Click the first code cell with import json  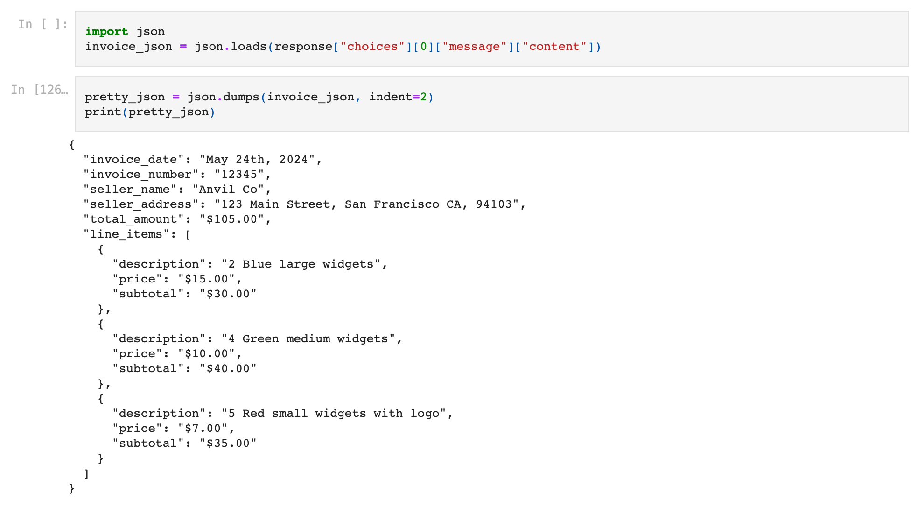491,39
